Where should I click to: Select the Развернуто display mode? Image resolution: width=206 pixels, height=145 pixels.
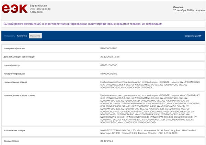tap(35, 36)
